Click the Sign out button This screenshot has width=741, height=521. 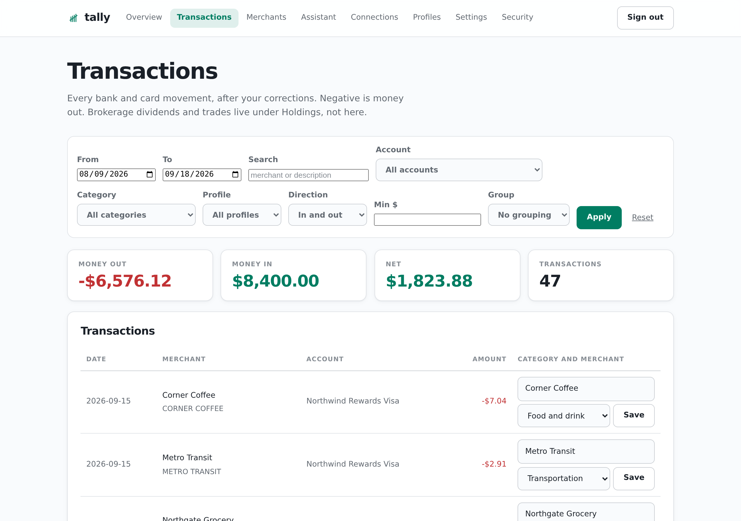click(645, 18)
